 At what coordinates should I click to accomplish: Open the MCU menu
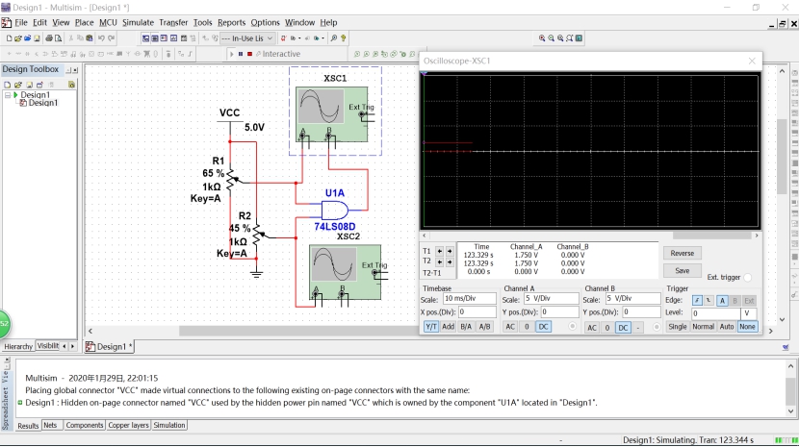[x=108, y=22]
